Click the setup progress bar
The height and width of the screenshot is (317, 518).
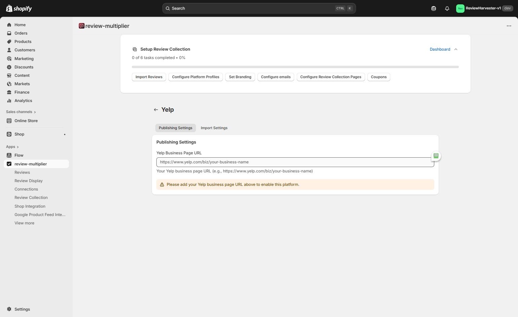295,67
